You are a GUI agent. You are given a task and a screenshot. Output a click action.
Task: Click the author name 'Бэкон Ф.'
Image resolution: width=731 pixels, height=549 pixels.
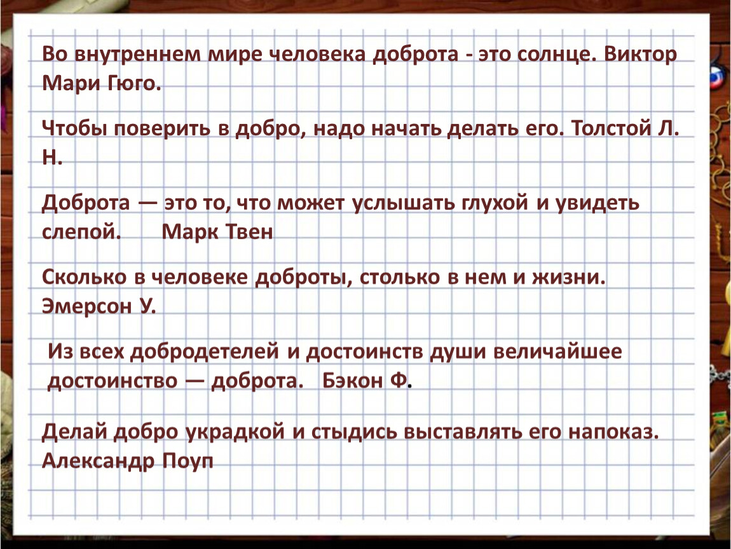[x=367, y=381]
